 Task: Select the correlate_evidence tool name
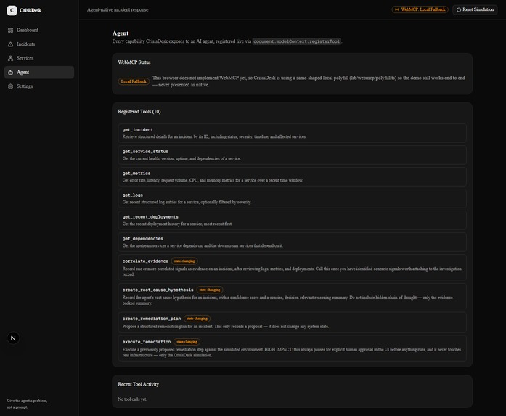pyautogui.click(x=145, y=261)
